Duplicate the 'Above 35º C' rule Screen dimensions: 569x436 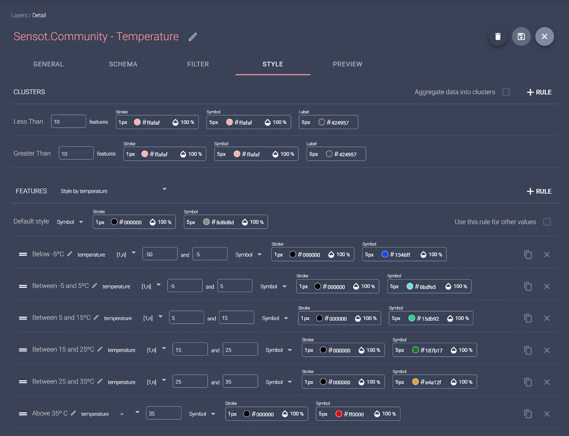tap(528, 414)
